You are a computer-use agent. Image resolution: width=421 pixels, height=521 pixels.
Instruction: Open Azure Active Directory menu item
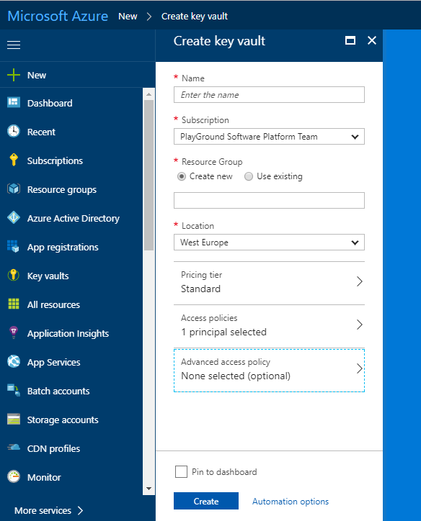point(74,218)
